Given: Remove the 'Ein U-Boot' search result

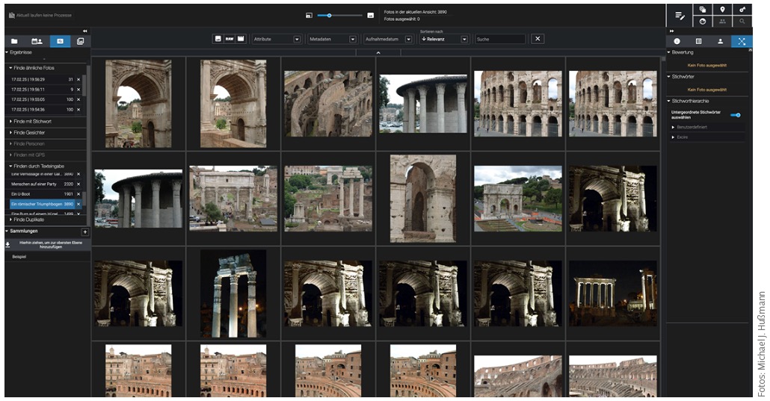Looking at the screenshot, I should coord(78,193).
